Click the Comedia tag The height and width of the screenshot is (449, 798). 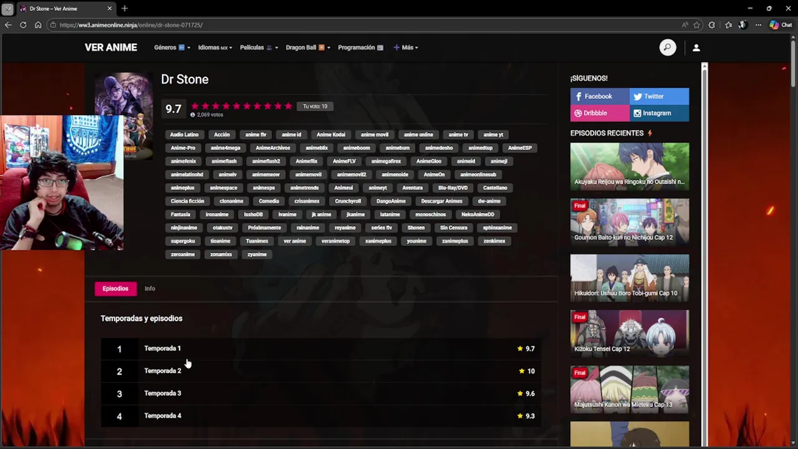point(269,201)
